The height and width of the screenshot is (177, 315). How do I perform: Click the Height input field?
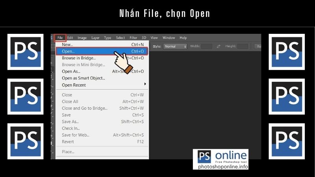click(243, 46)
